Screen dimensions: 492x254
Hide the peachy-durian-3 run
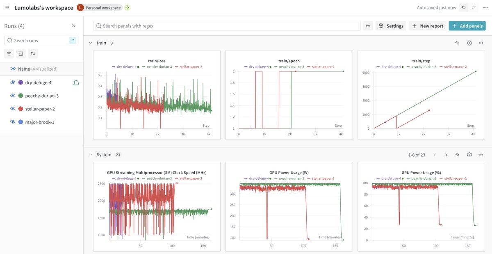click(13, 96)
